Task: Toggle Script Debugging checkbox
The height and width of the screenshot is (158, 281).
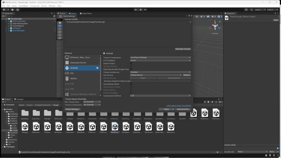Action: coord(131,93)
